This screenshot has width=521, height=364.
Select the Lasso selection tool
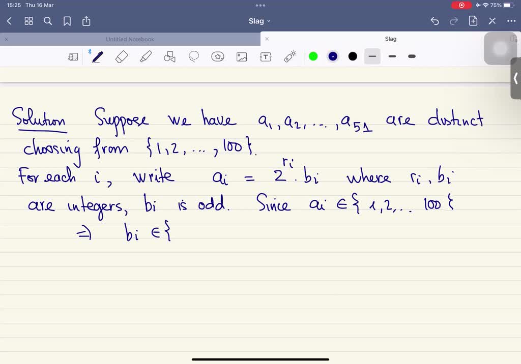pos(194,56)
